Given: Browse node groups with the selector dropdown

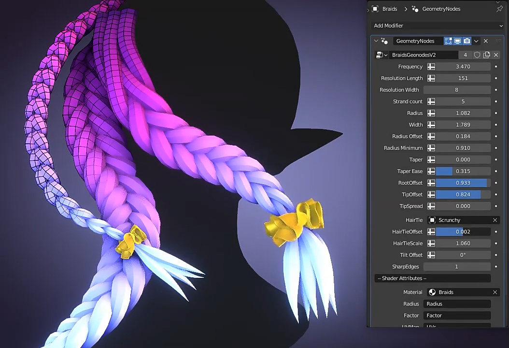Looking at the screenshot, I should [382, 55].
